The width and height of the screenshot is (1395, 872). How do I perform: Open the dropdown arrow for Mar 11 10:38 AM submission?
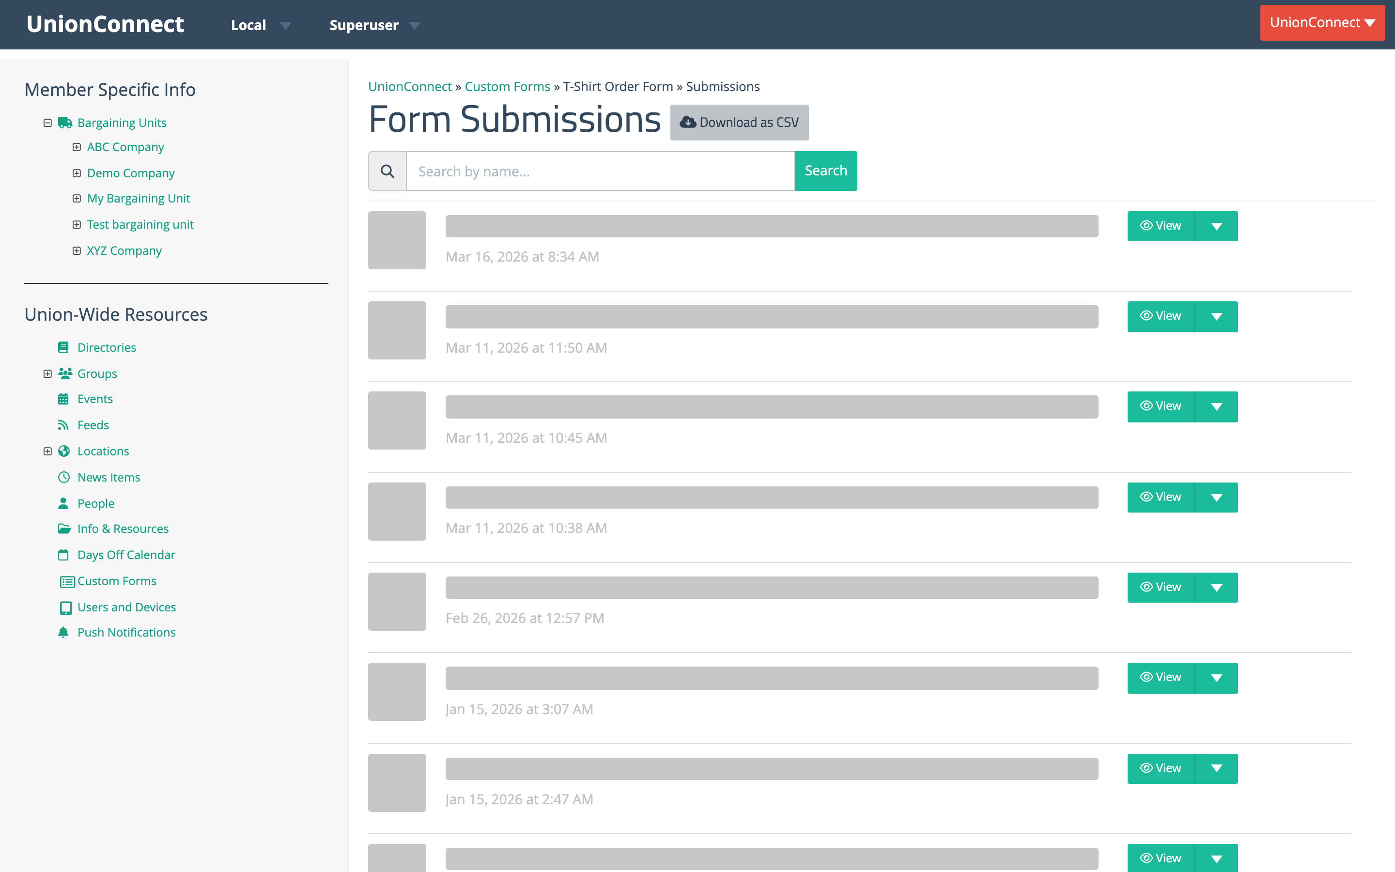click(1216, 497)
